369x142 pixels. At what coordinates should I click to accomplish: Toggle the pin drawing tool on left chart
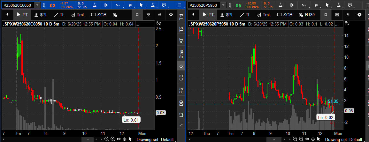7,15
